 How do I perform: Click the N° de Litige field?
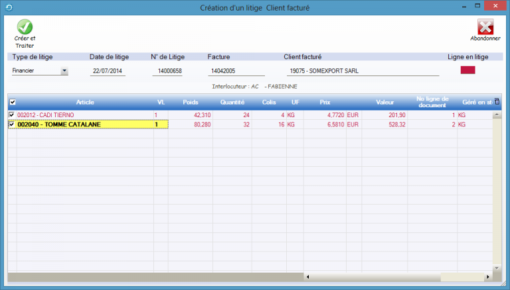coord(167,71)
